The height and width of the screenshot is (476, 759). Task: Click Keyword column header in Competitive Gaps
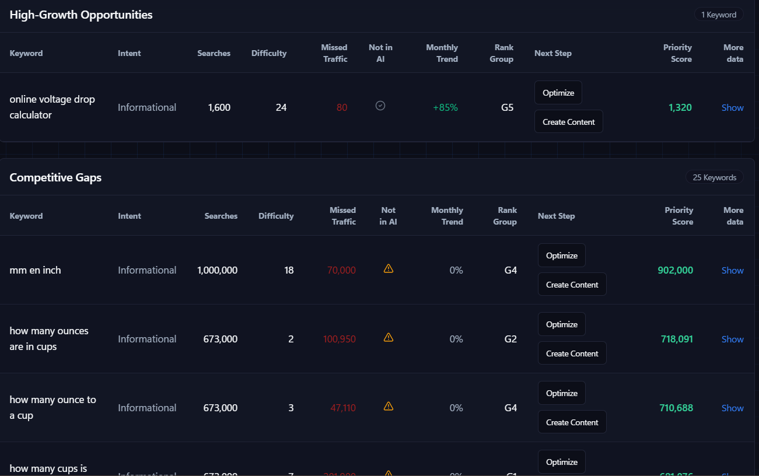pyautogui.click(x=26, y=216)
